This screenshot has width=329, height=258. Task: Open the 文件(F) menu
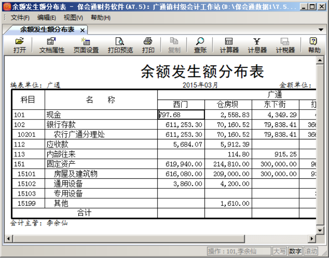[20, 17]
